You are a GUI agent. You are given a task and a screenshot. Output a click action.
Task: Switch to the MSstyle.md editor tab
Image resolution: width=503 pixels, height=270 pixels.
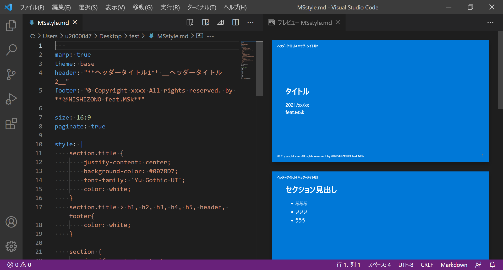53,23
